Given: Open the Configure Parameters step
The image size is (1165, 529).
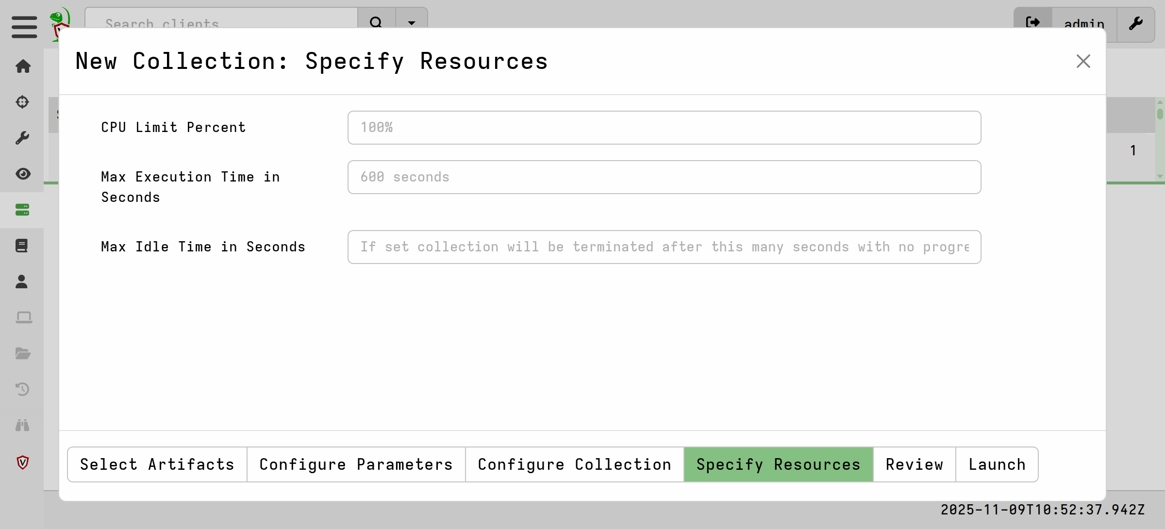Looking at the screenshot, I should (356, 464).
